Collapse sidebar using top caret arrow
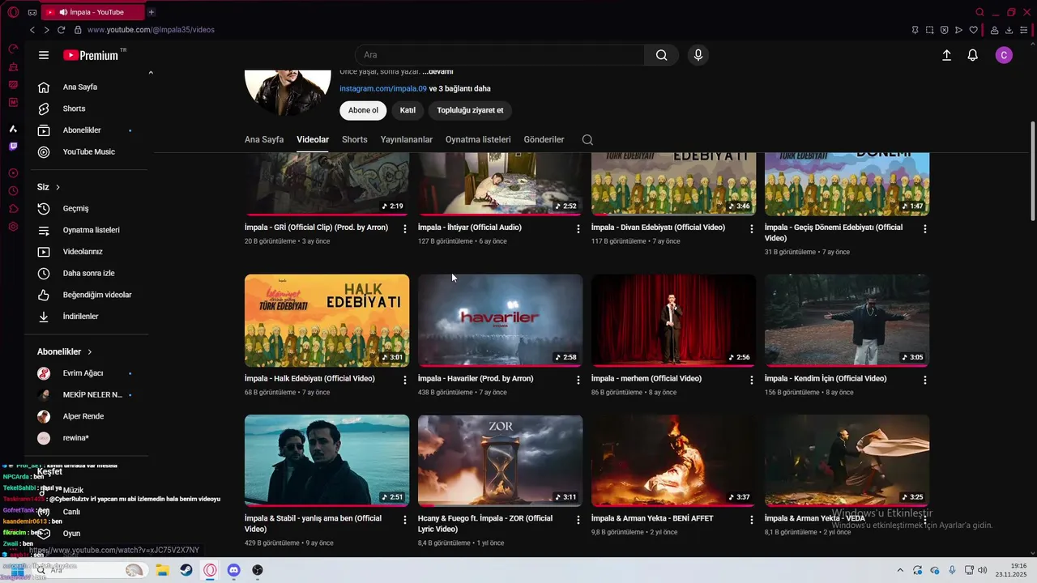The width and height of the screenshot is (1037, 583). pos(150,73)
